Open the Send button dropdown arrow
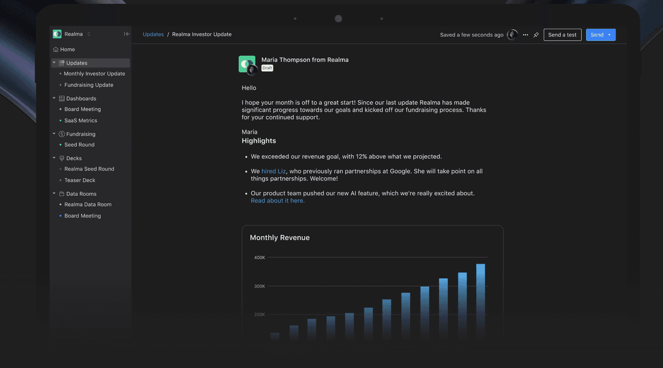 click(609, 35)
